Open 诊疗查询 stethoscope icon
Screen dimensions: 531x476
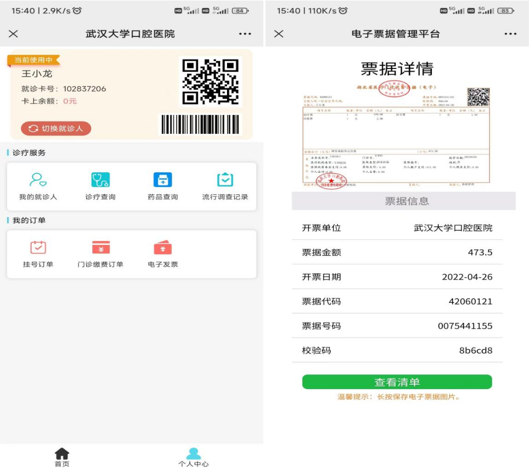(x=100, y=180)
